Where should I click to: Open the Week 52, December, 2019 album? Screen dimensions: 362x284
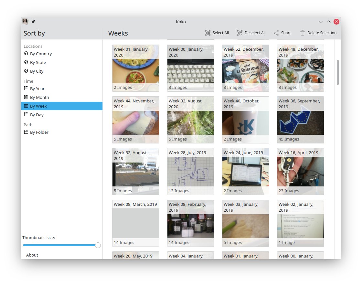[x=245, y=68]
